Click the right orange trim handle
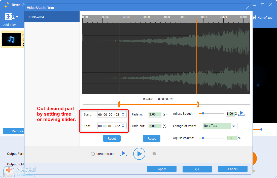This screenshot has width=277, height=178. click(198, 105)
